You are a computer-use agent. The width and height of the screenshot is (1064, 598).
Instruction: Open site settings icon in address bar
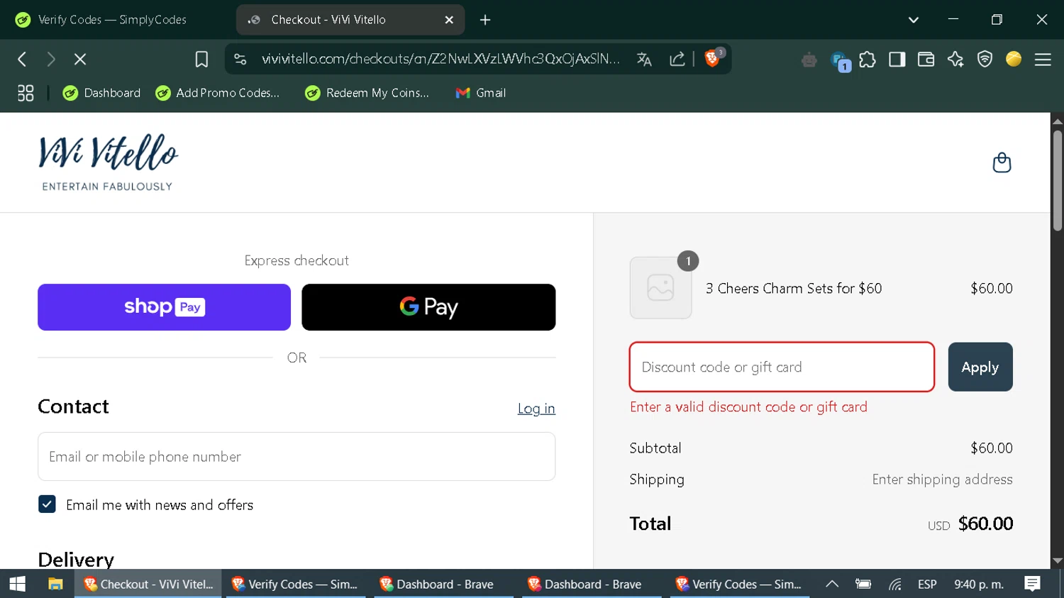click(240, 59)
